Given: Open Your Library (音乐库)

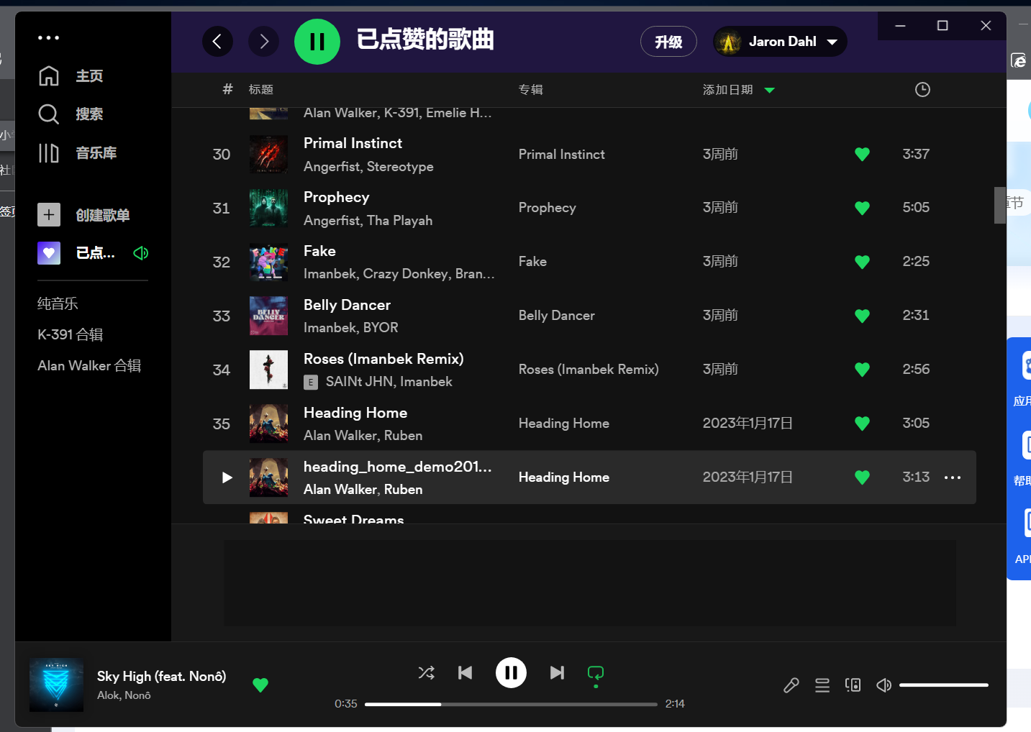Looking at the screenshot, I should 77,152.
